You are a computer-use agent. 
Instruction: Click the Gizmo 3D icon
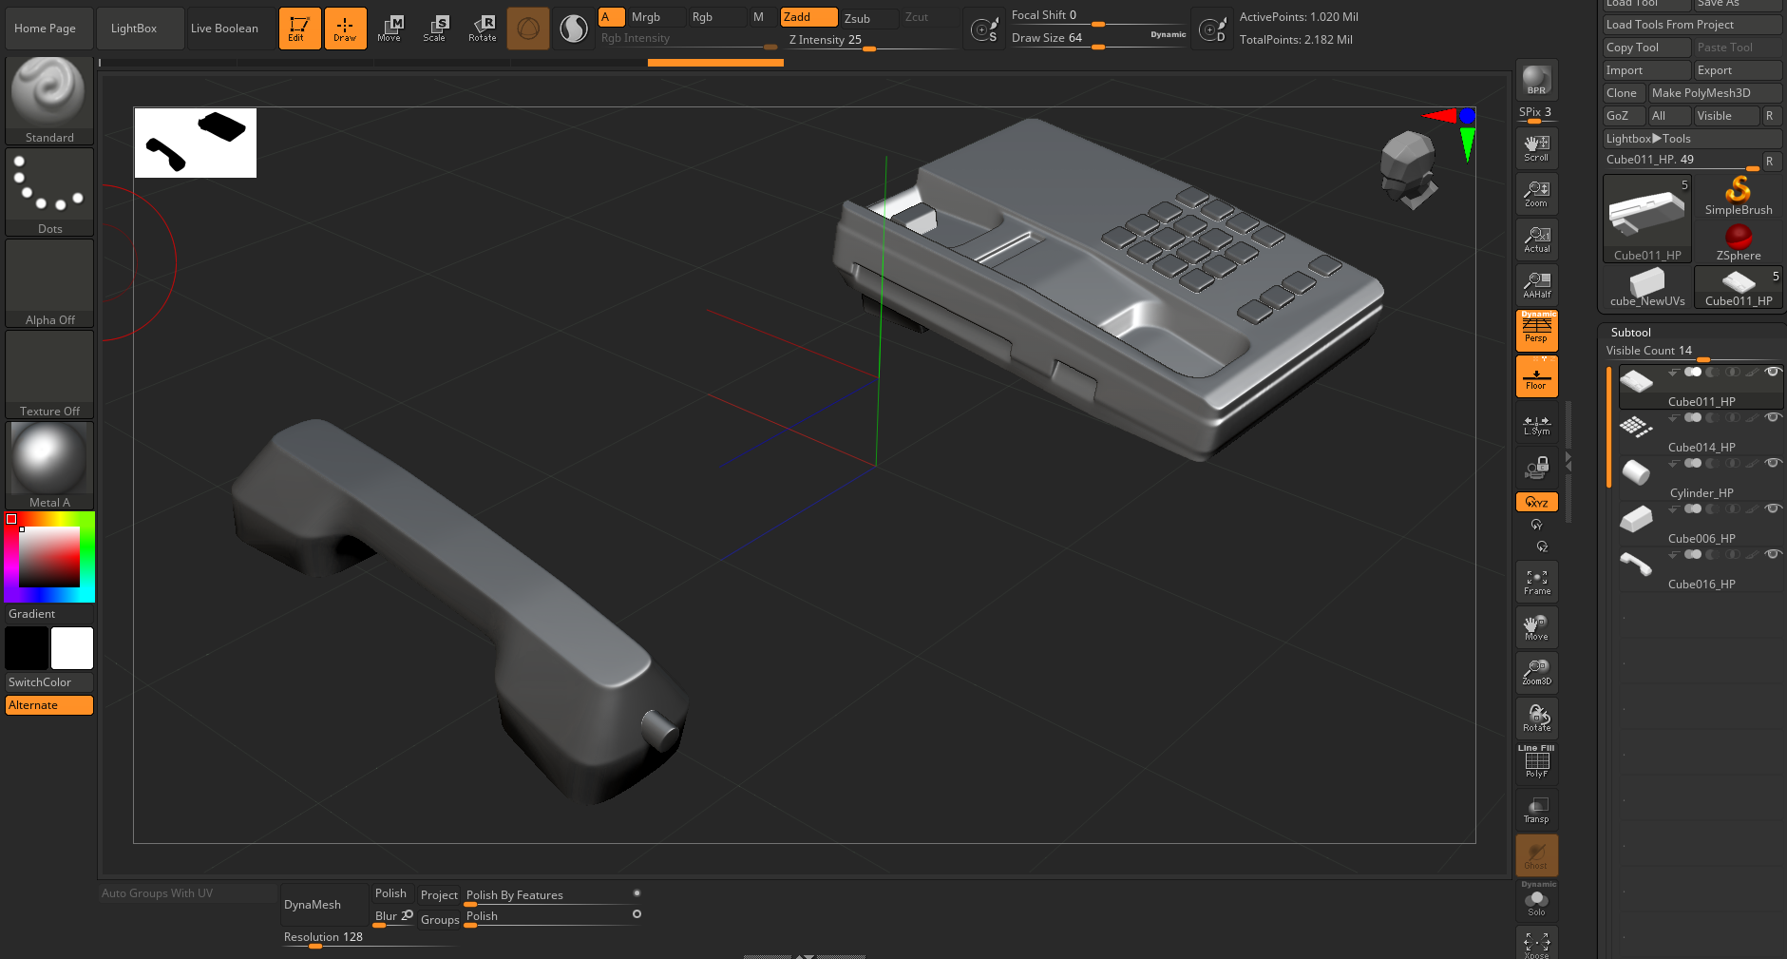pyautogui.click(x=528, y=29)
